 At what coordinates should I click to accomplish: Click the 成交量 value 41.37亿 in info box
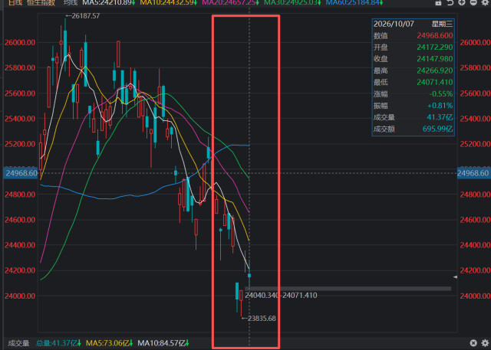click(440, 117)
